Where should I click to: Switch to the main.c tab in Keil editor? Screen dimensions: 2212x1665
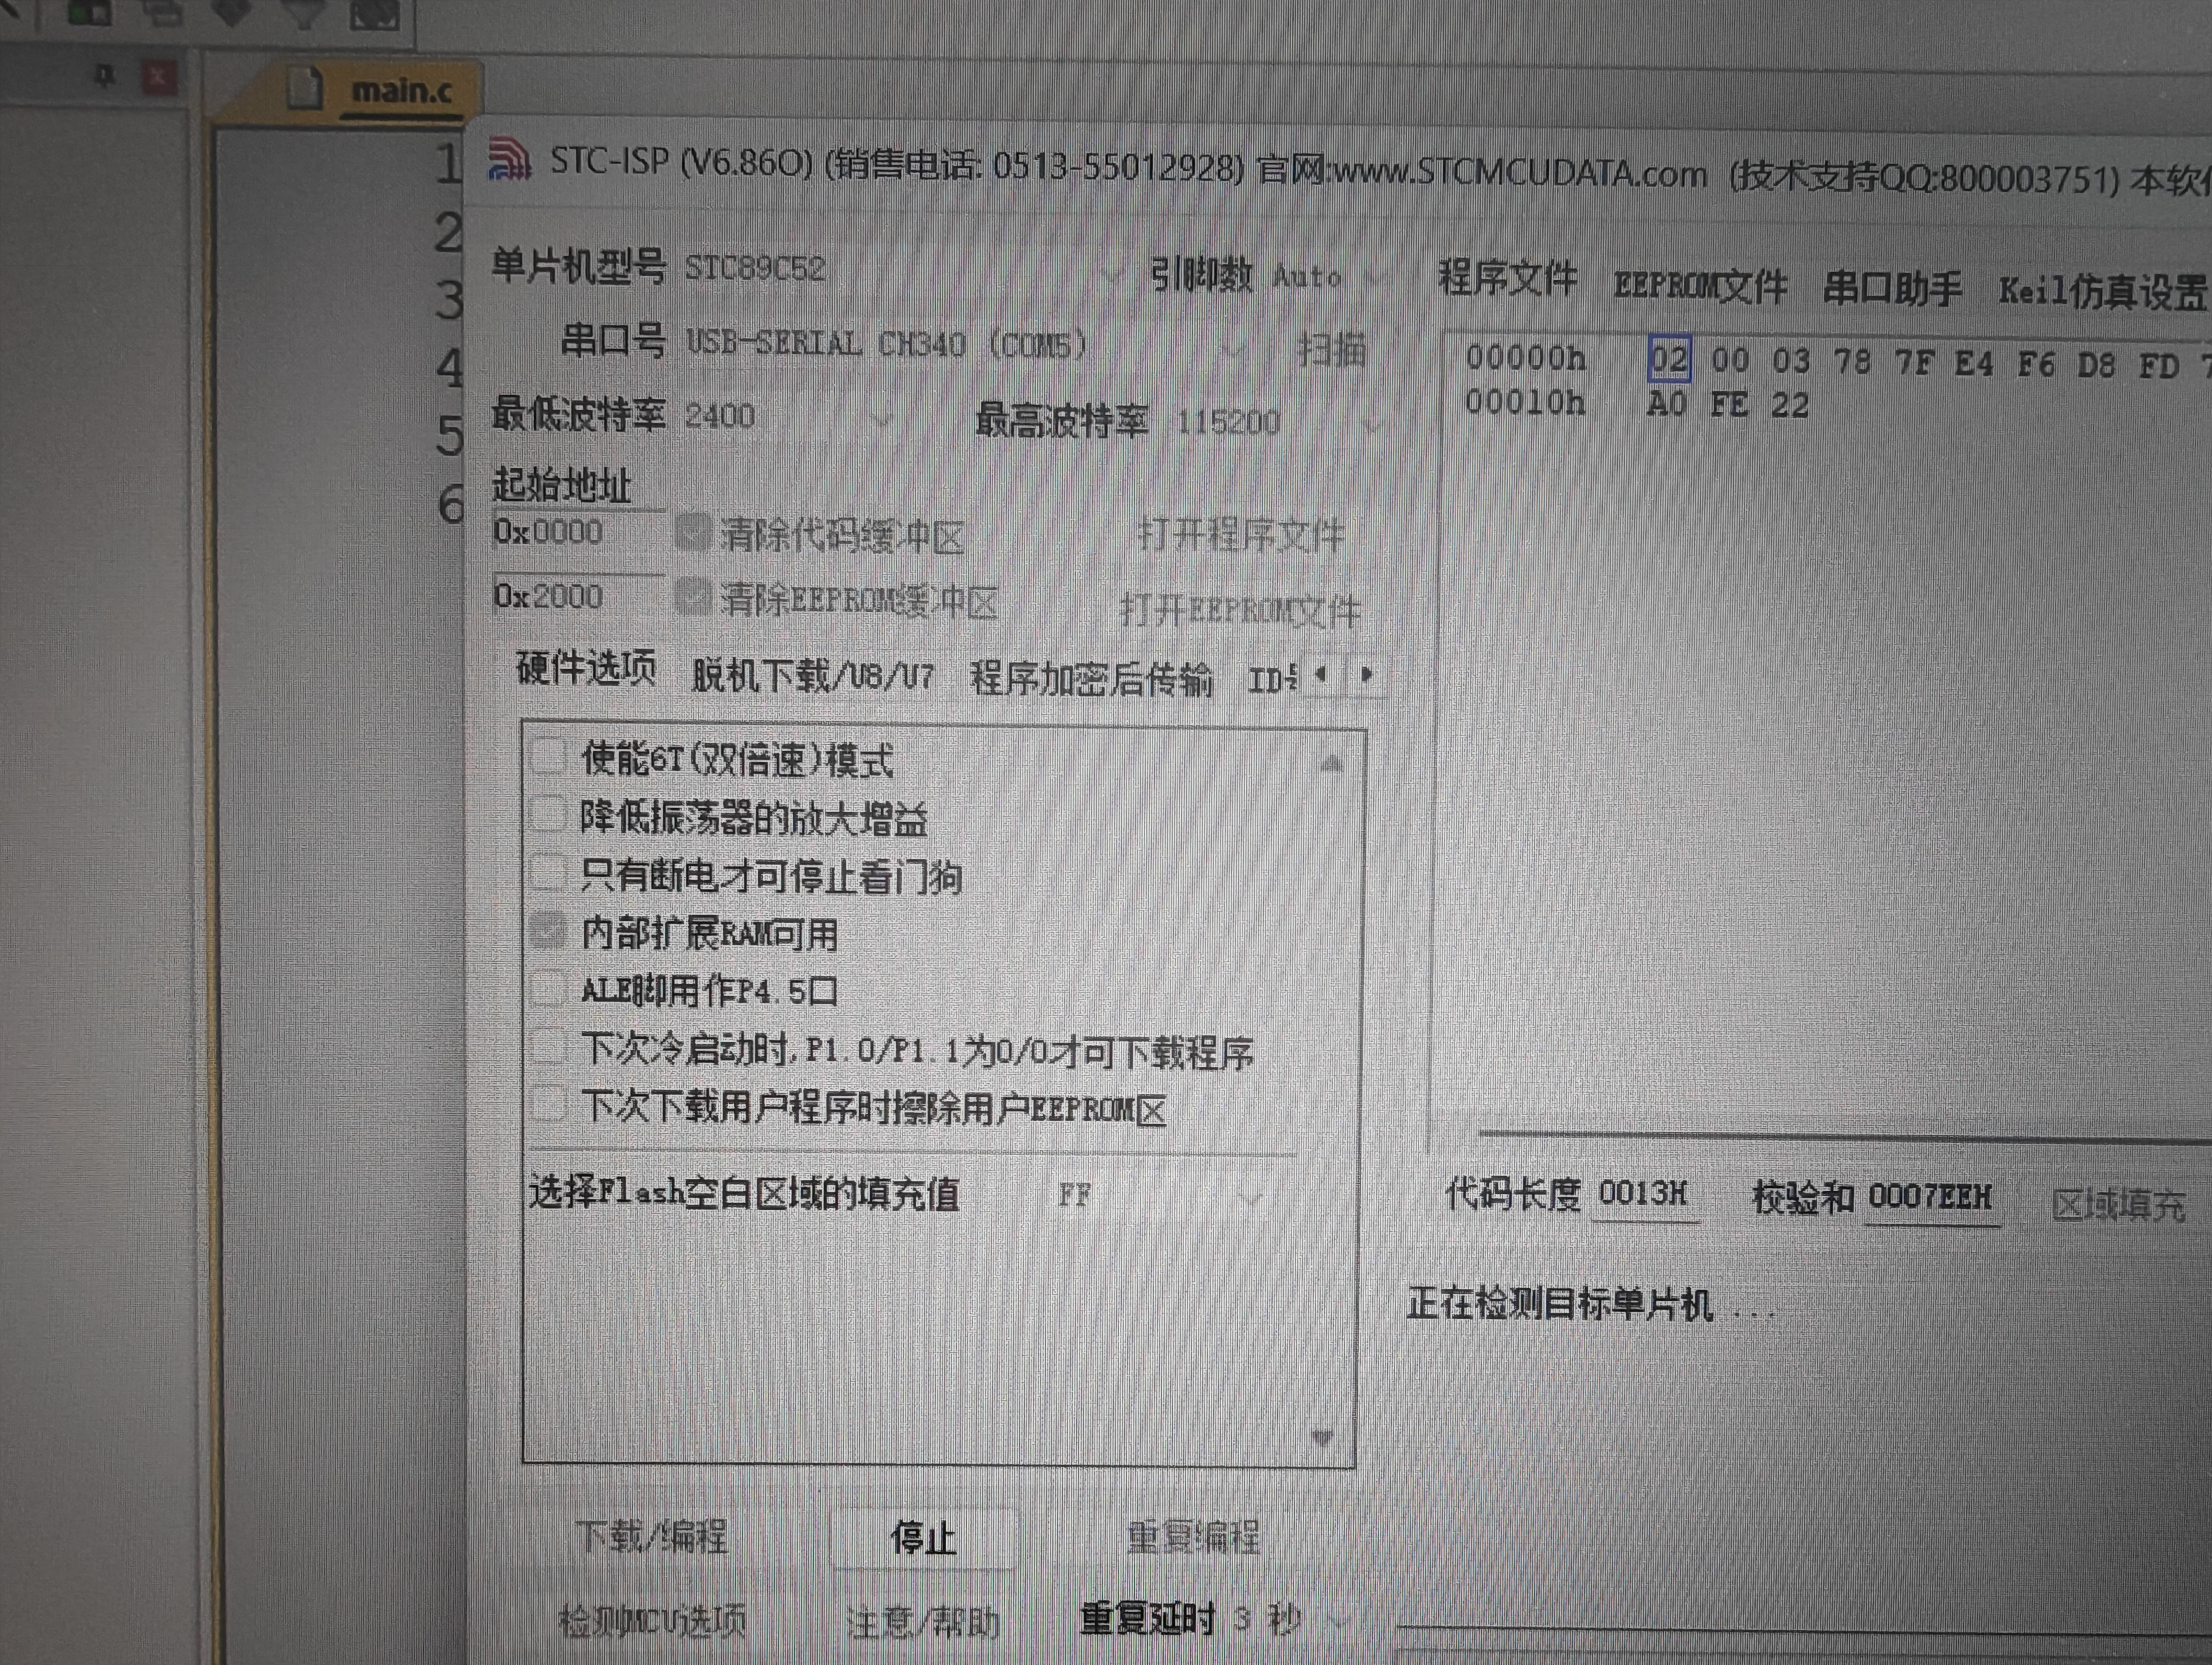coord(402,92)
